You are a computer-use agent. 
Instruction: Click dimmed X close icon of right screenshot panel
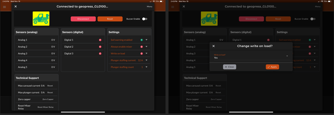(x=184, y=7)
